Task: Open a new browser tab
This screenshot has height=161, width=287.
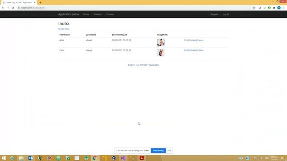Action: point(40,3)
